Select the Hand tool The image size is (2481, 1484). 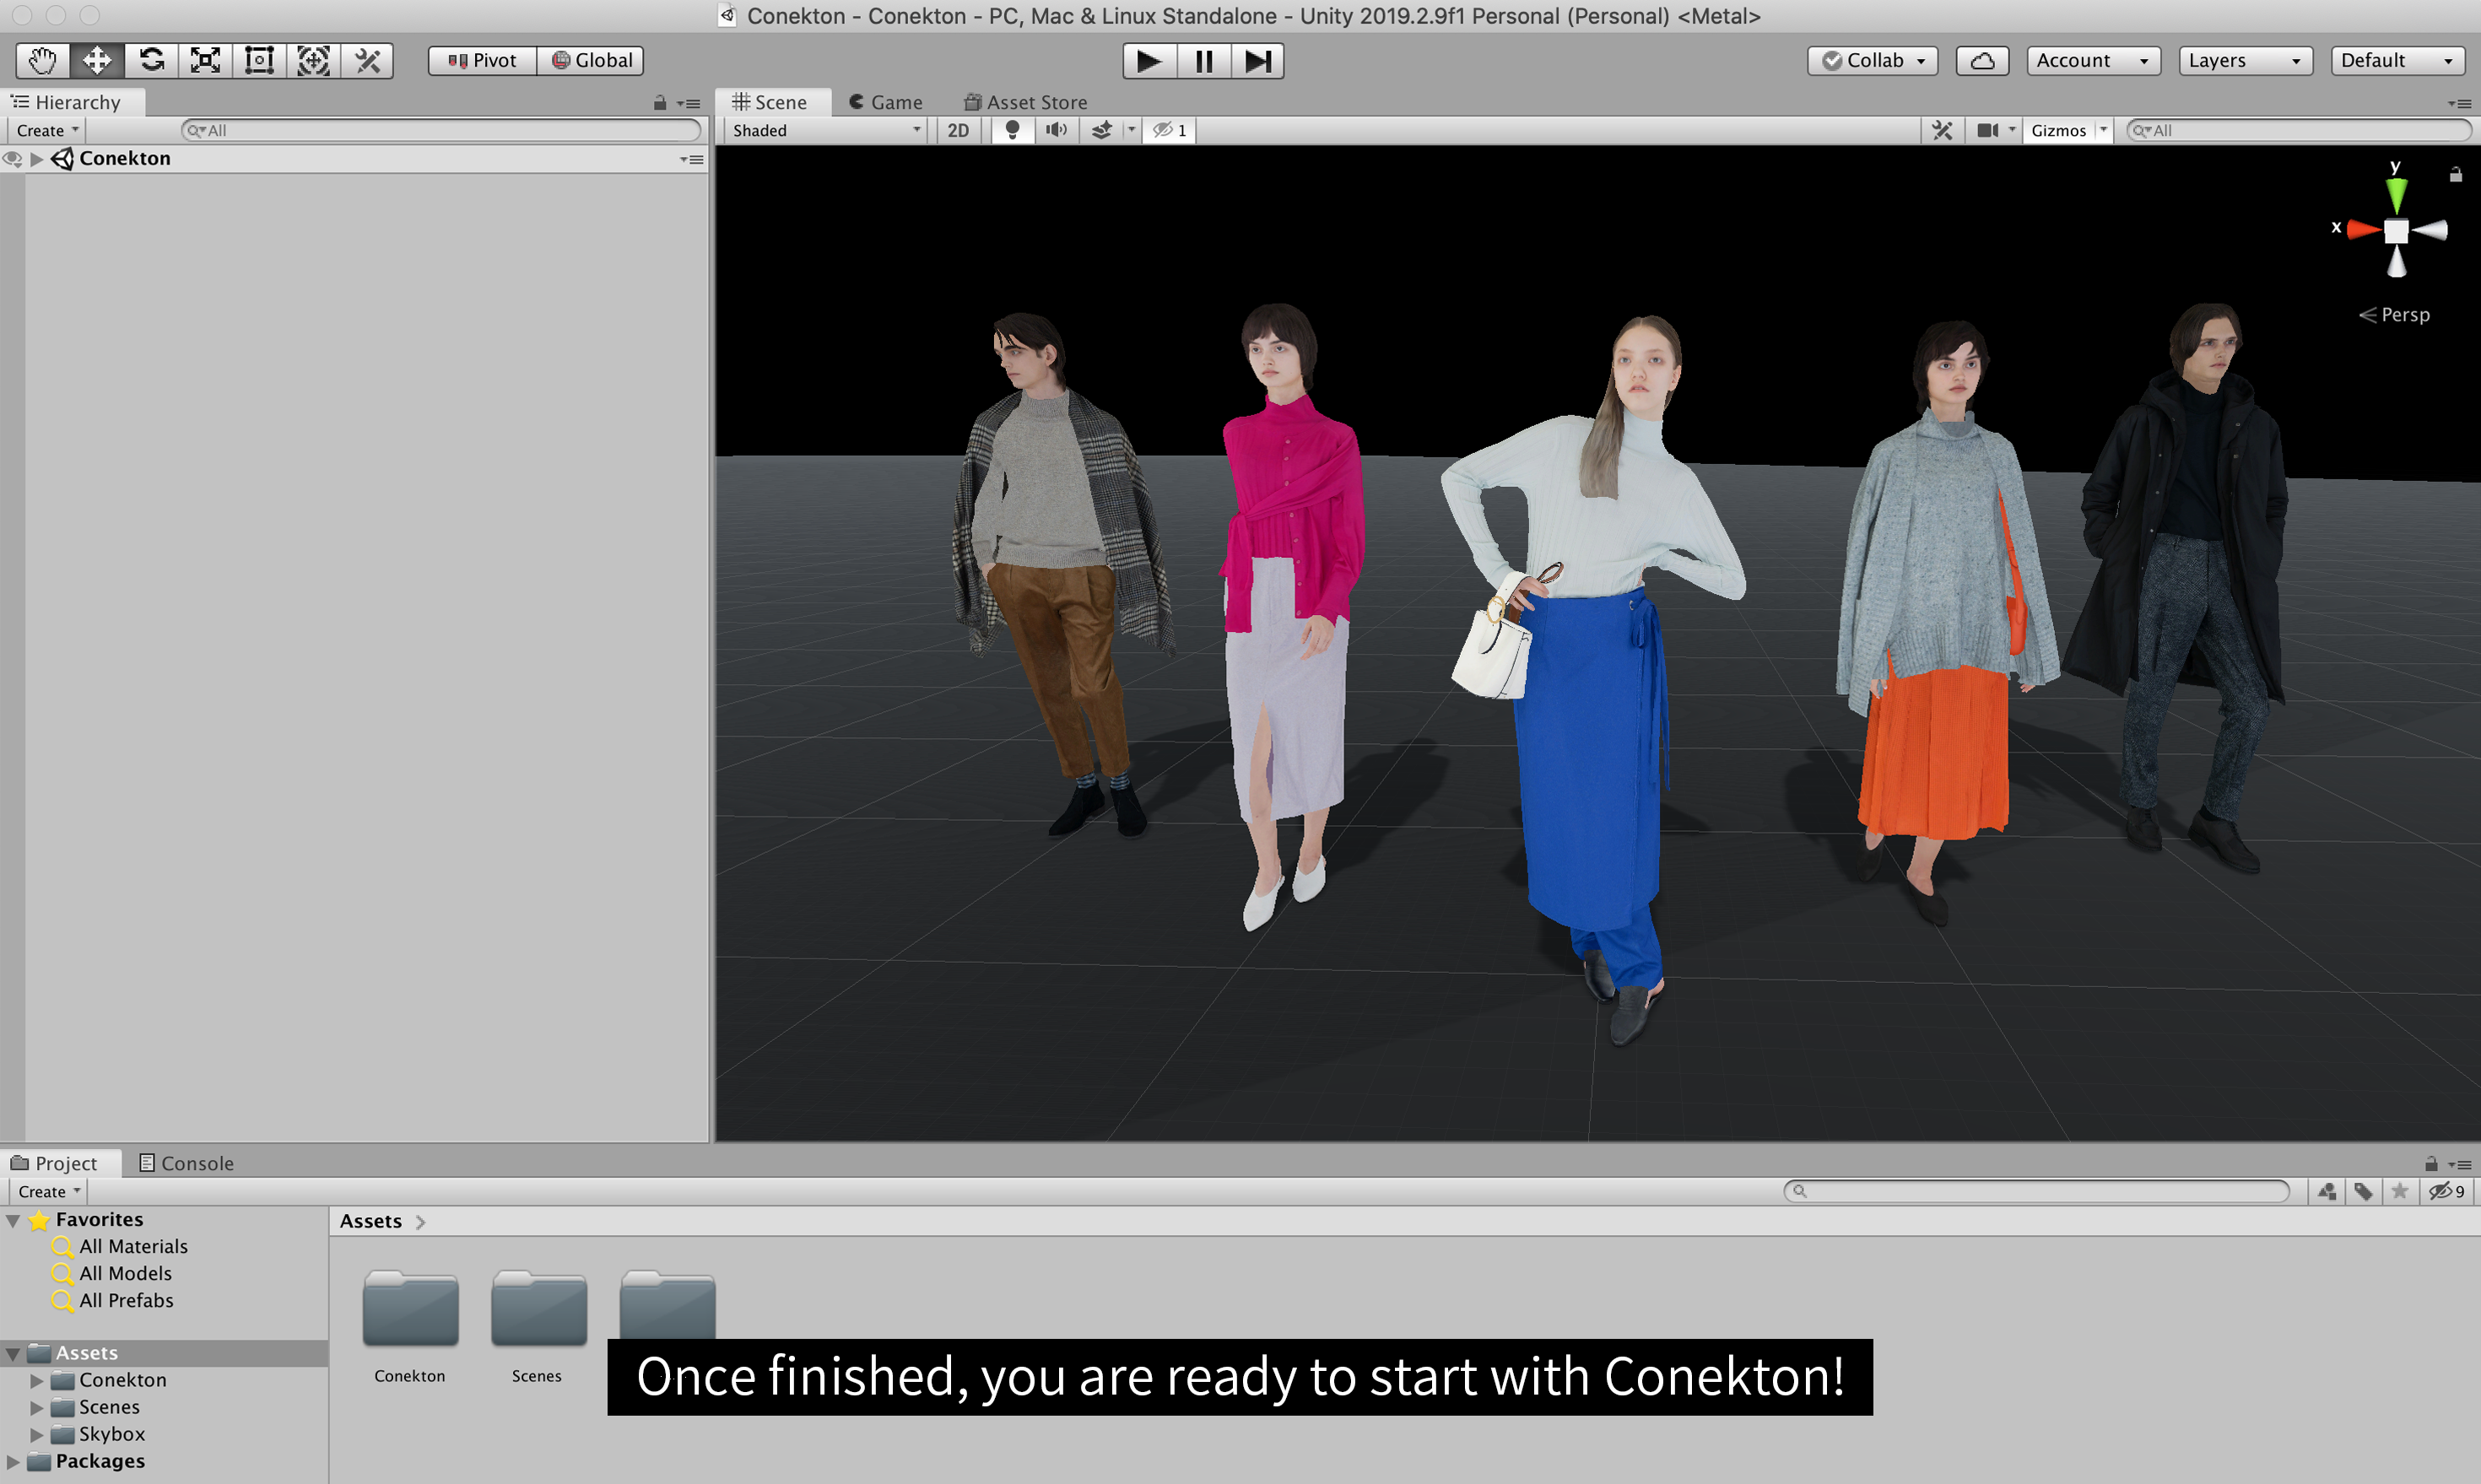pyautogui.click(x=42, y=60)
